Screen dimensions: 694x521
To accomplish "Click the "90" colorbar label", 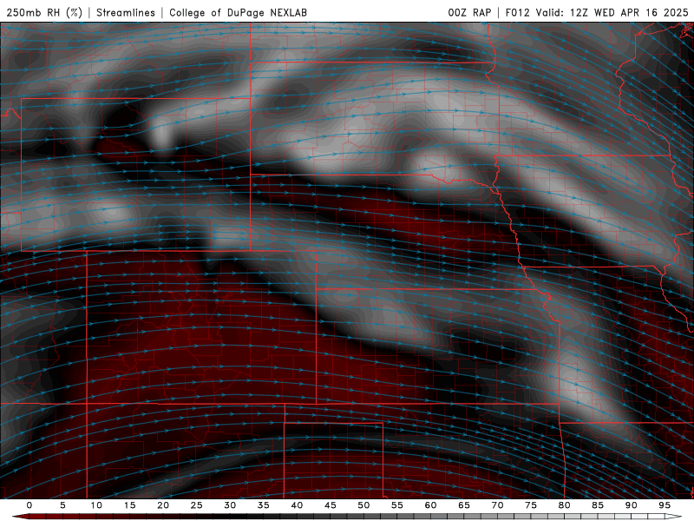I will (x=631, y=505).
